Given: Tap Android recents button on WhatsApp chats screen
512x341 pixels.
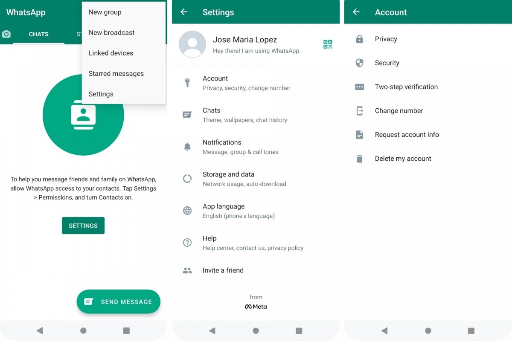Looking at the screenshot, I should pyautogui.click(x=126, y=330).
